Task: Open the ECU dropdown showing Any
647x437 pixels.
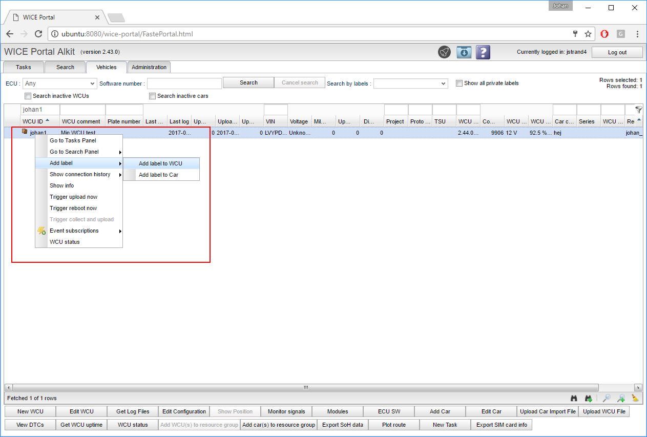Action: pos(60,84)
